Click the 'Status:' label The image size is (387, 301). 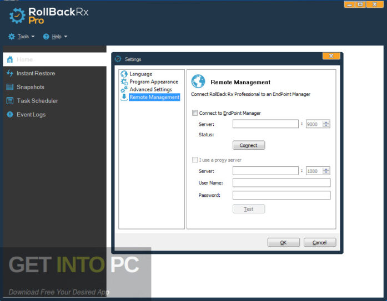pos(207,135)
